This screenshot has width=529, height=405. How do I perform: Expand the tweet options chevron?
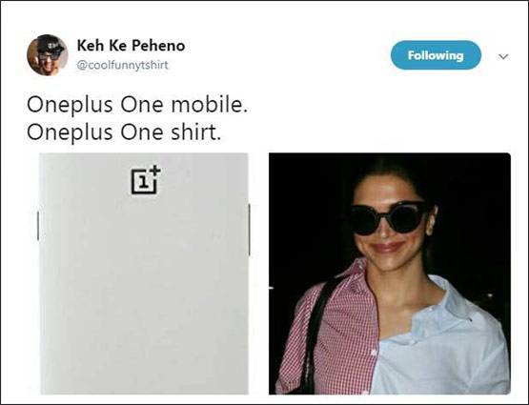tap(503, 56)
